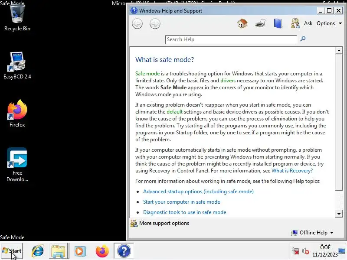Open the default glossary term
Viewport: 347px width, 260px height.
click(175, 112)
